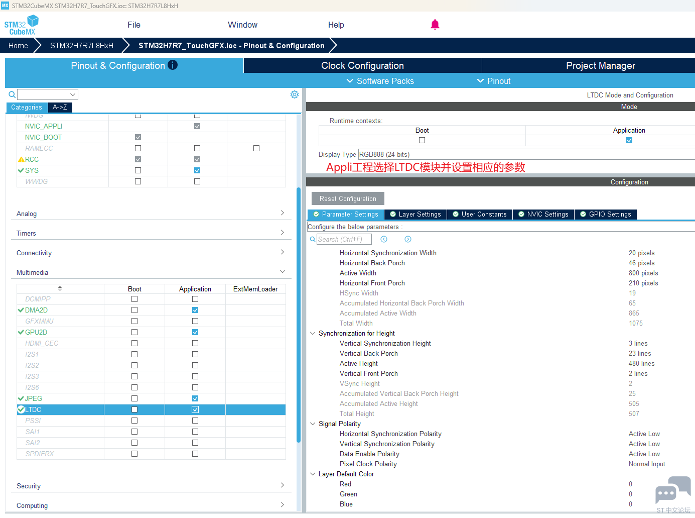Viewport: 695px width, 518px height.
Task: Go to previous parameter search result
Action: (384, 239)
